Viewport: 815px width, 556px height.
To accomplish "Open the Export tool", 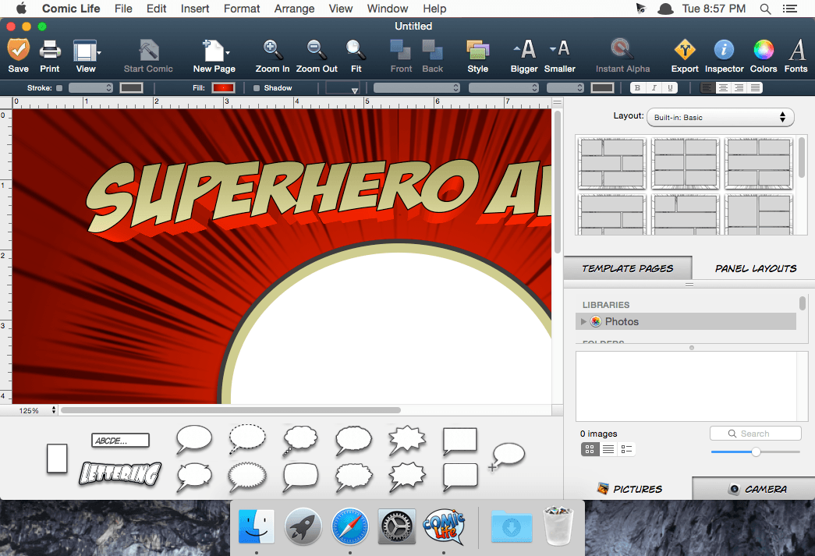I will click(x=685, y=51).
